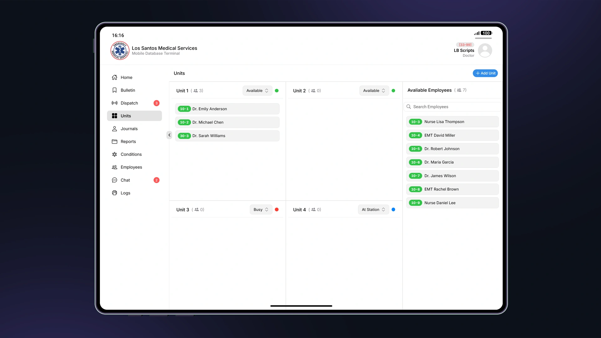Click the Home house icon
Image resolution: width=601 pixels, height=338 pixels.
click(115, 77)
